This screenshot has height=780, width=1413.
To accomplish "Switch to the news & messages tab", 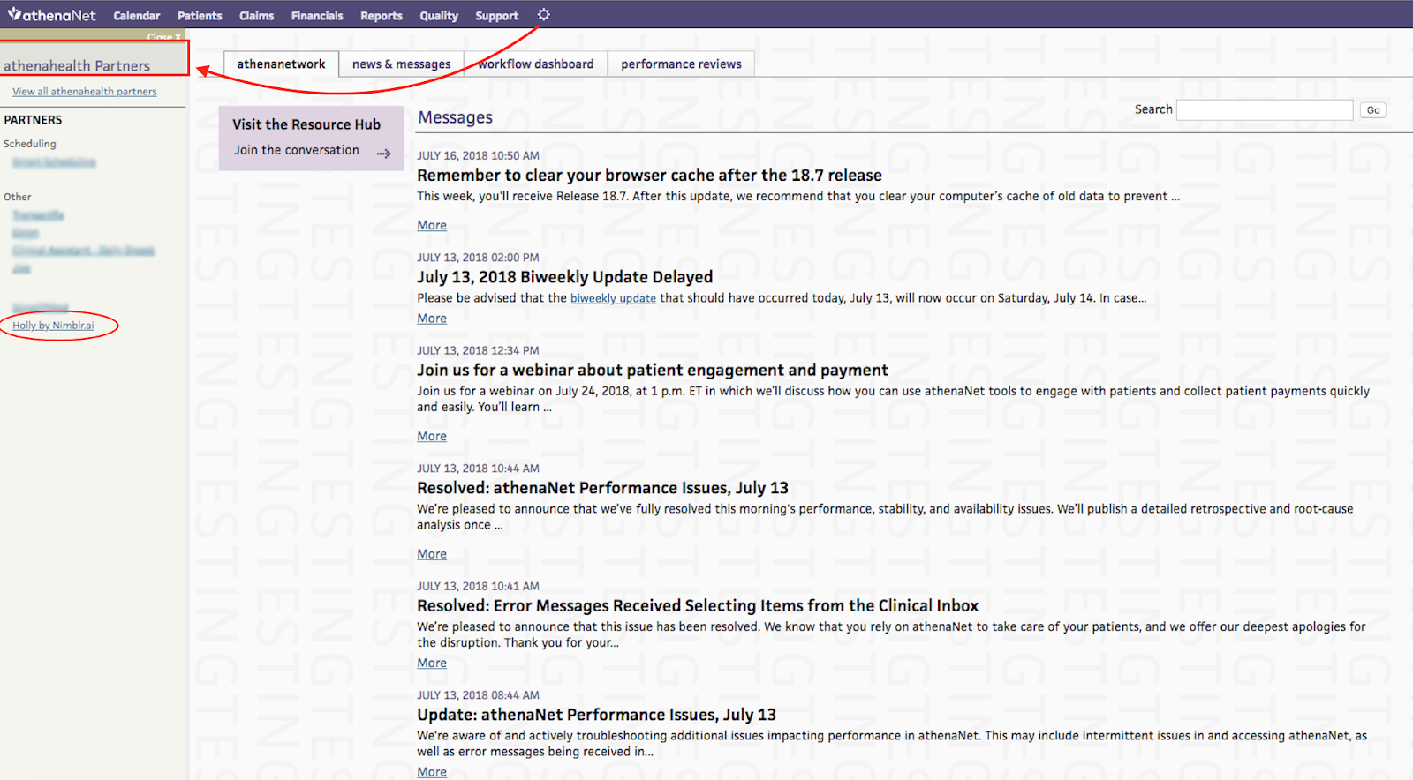I will [x=401, y=64].
